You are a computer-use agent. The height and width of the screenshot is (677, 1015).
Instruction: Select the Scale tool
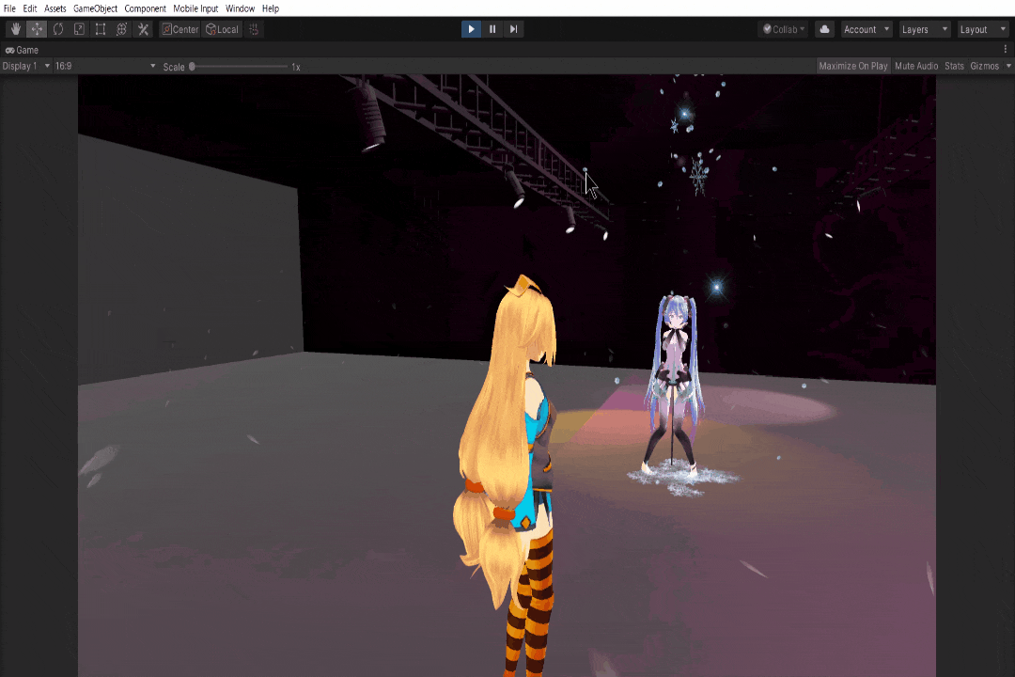click(79, 29)
